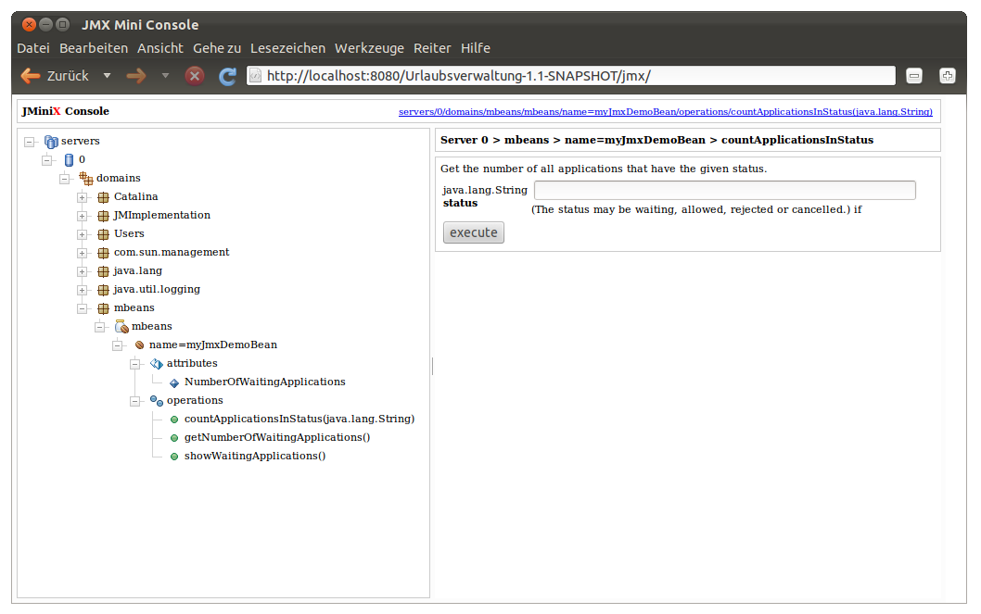This screenshot has width=981, height=614.
Task: Click the execute button
Action: click(474, 232)
